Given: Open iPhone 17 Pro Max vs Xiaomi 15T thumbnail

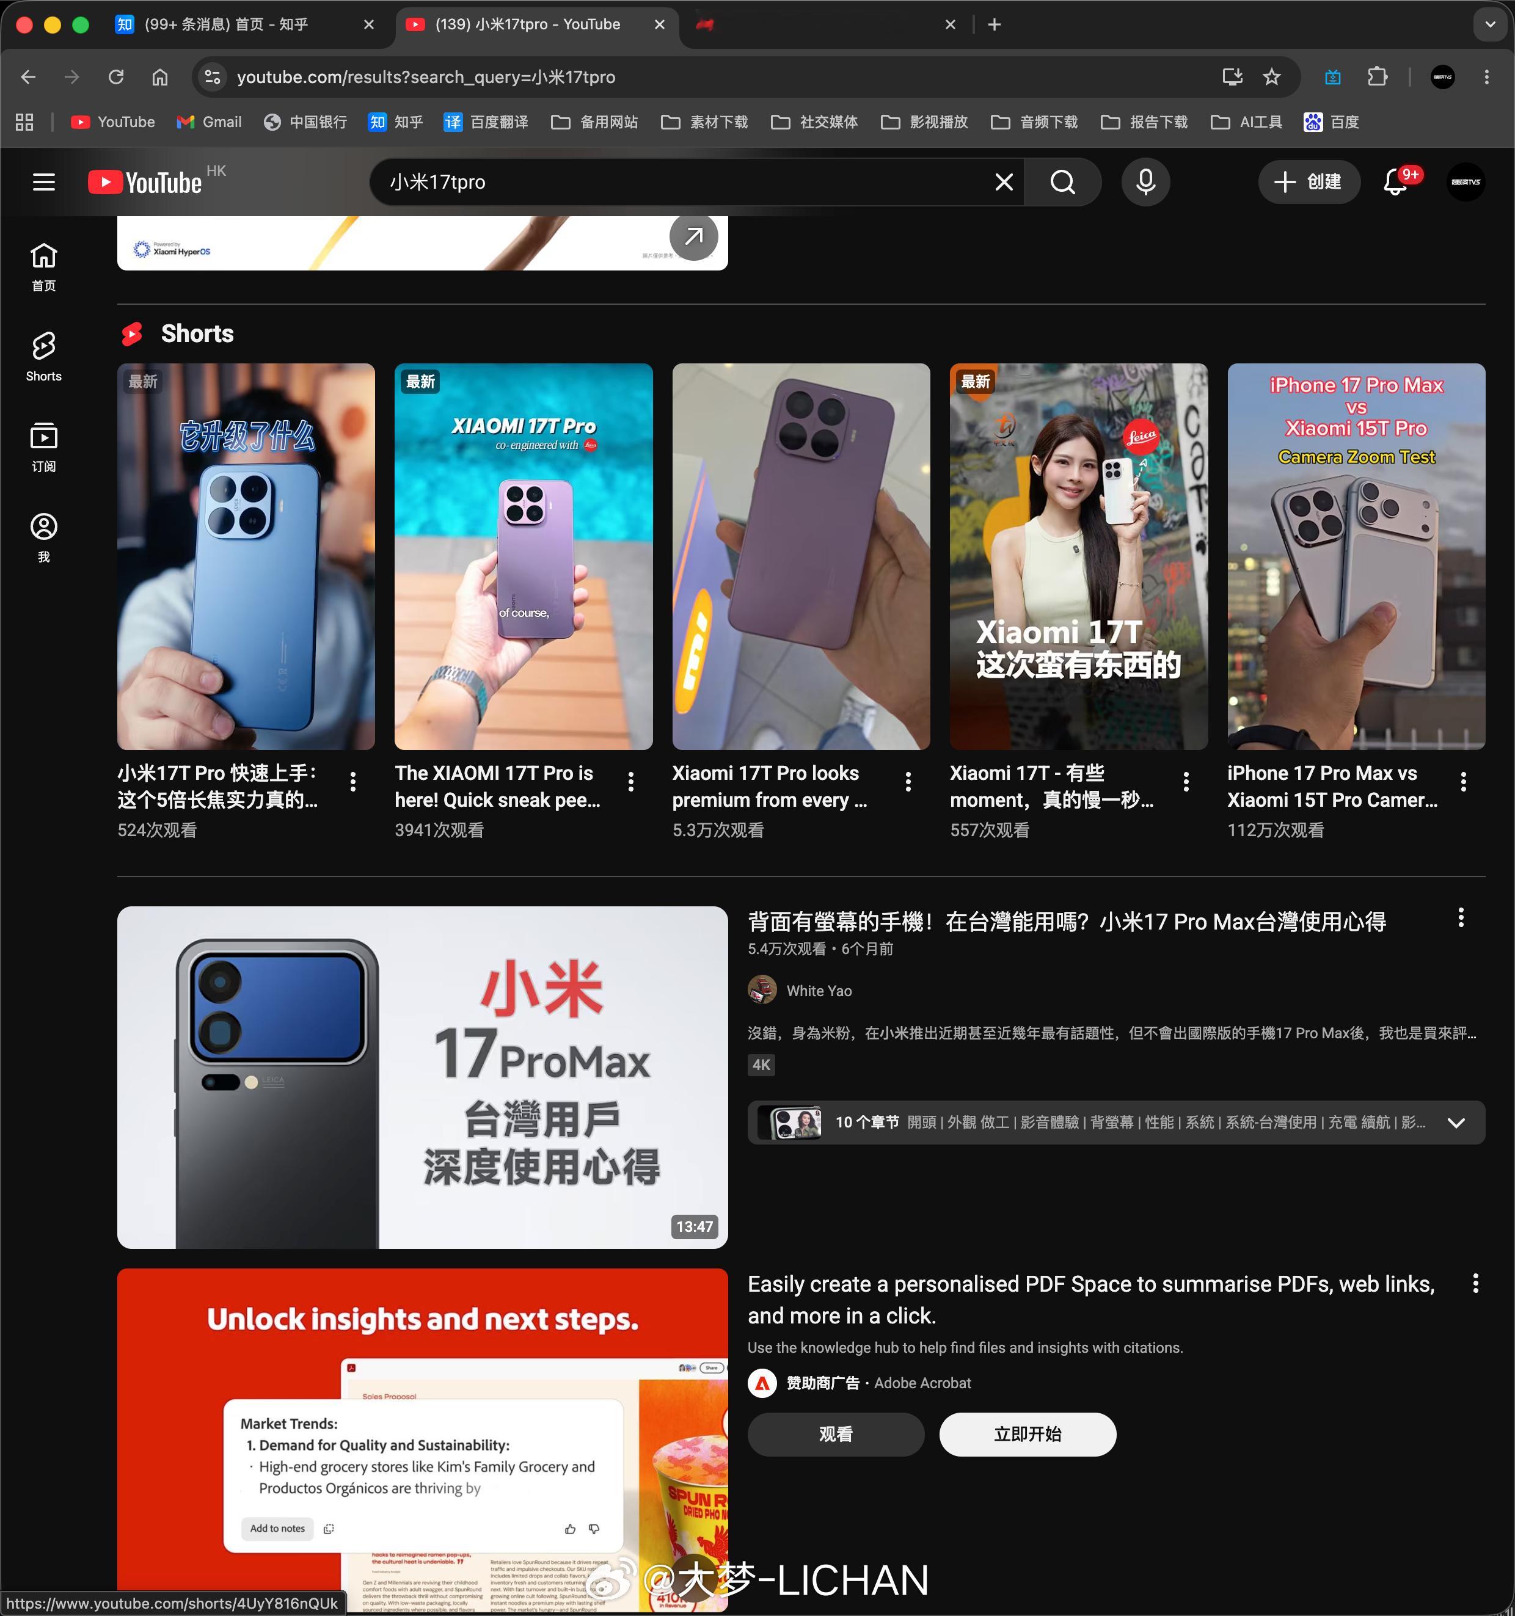Looking at the screenshot, I should [x=1356, y=556].
